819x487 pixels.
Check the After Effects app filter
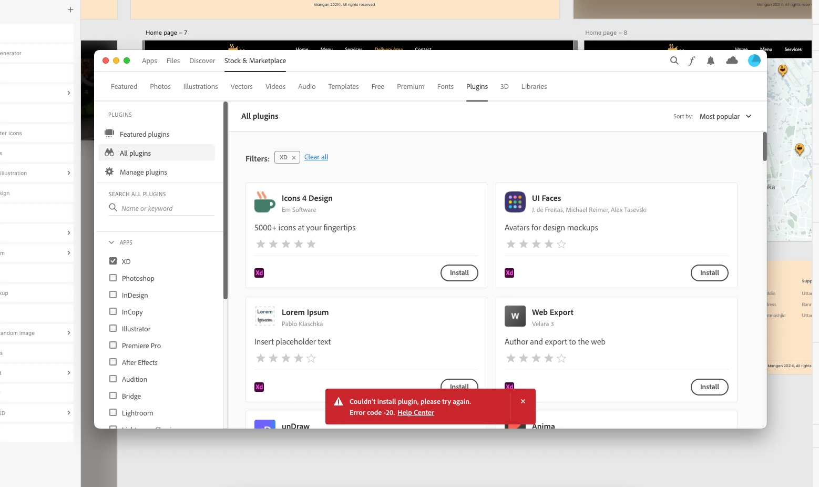pos(113,362)
